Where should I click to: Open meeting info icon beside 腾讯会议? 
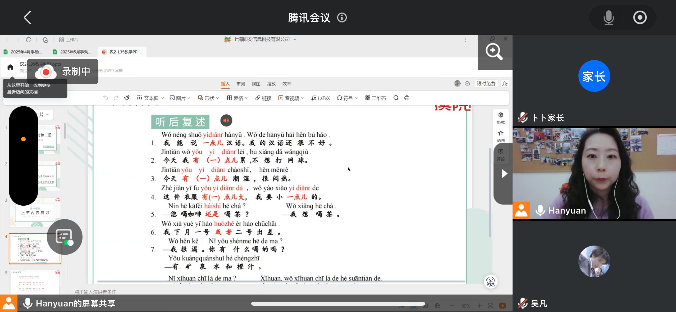coord(342,18)
